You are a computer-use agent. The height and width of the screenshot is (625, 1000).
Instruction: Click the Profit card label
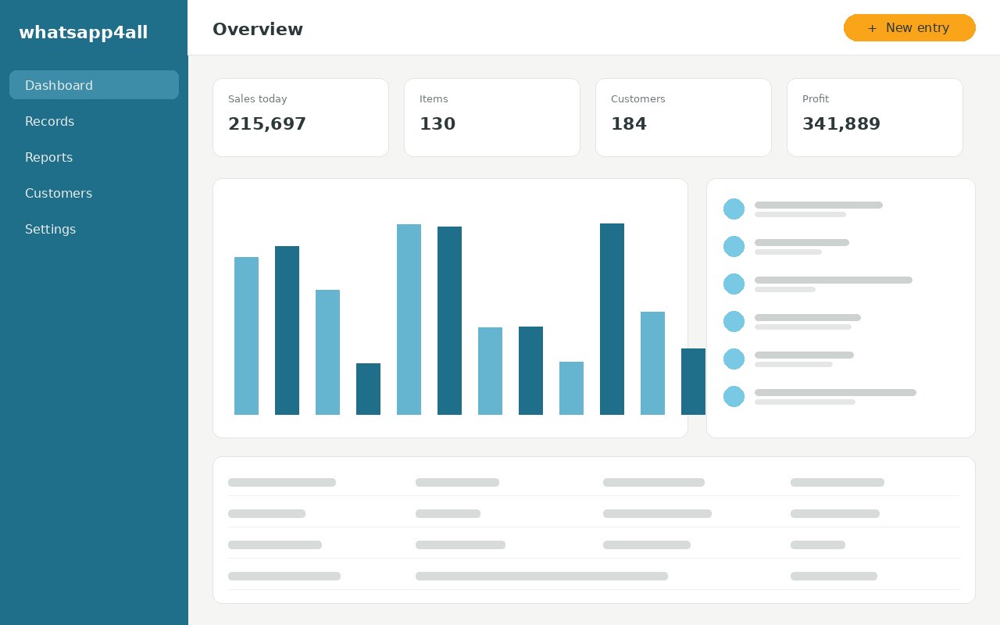tap(816, 99)
